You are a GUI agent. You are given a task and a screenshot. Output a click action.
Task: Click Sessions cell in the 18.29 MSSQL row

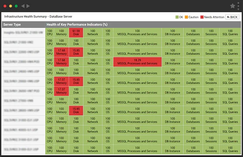click(x=211, y=62)
